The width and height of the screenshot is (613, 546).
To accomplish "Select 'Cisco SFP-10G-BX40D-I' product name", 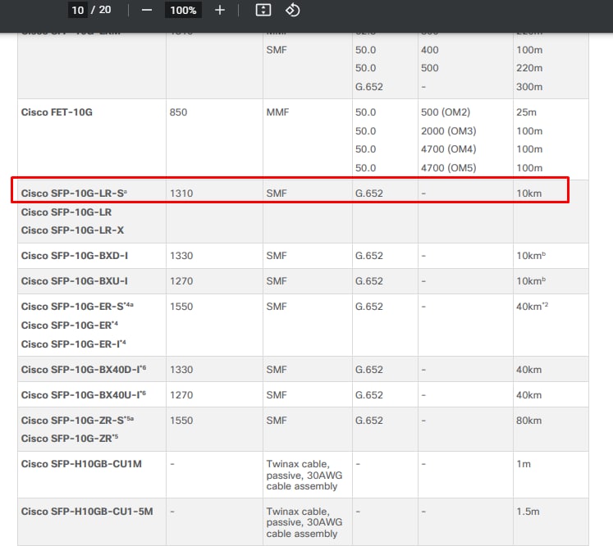I will click(80, 370).
